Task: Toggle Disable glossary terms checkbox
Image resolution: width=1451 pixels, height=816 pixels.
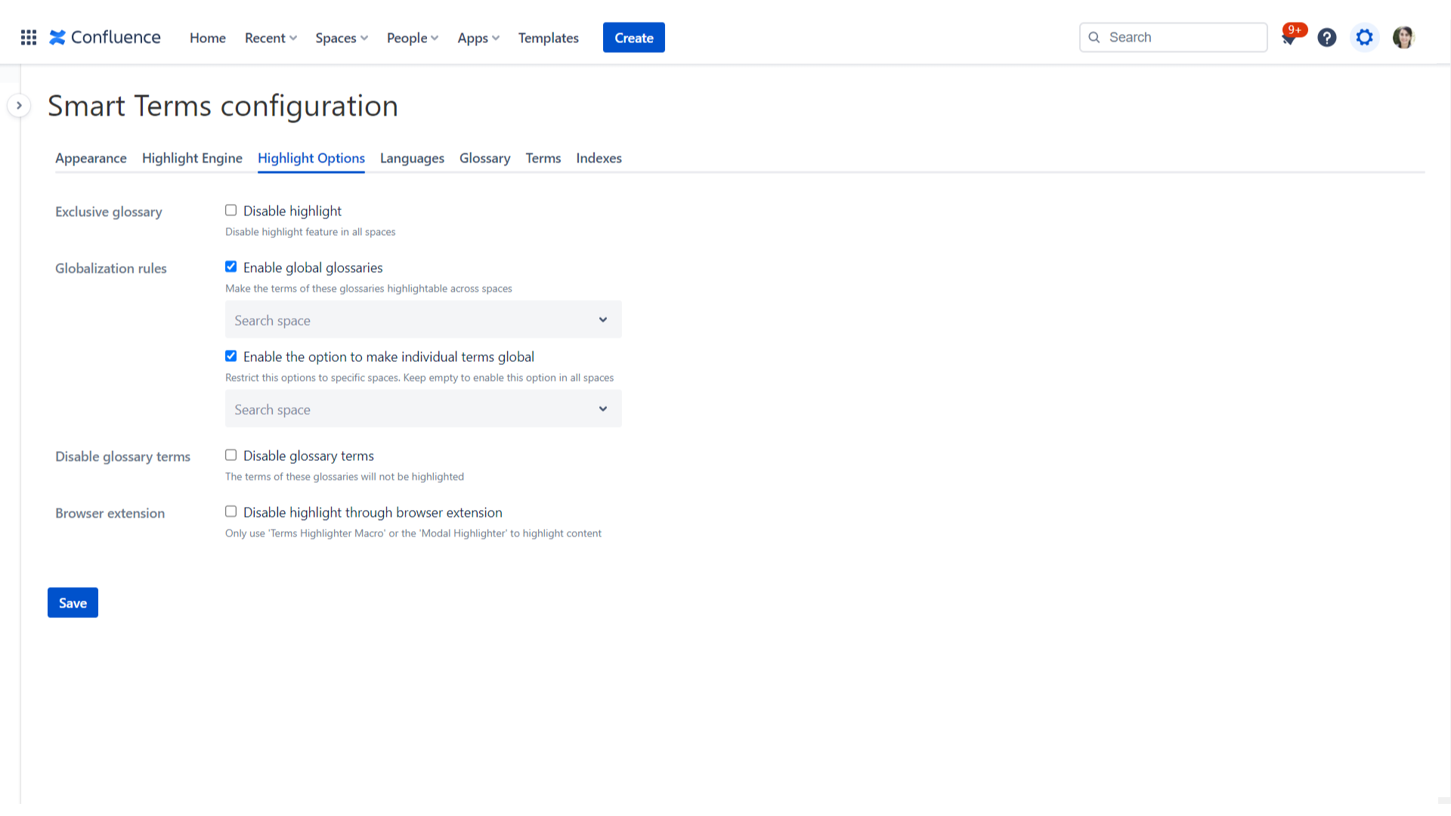Action: tap(231, 455)
